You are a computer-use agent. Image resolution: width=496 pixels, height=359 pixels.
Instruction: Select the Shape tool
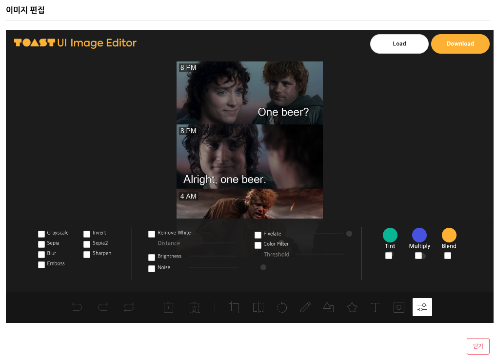(x=328, y=307)
